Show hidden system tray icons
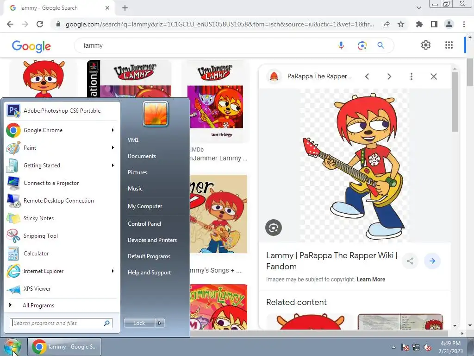Viewport: 474px width, 356px height. tap(393, 347)
